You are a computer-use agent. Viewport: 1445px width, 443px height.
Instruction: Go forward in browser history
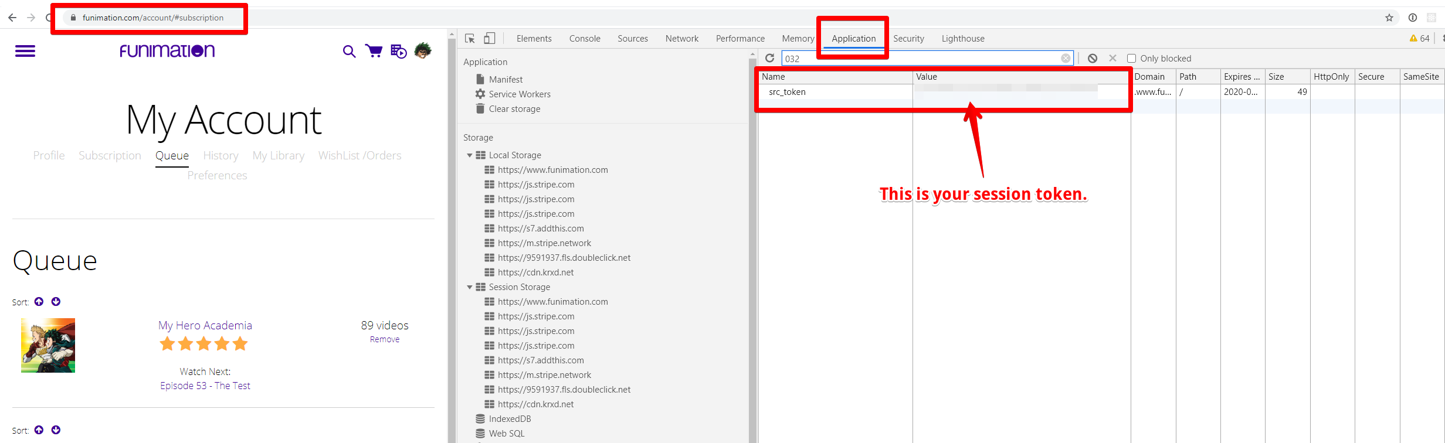pyautogui.click(x=31, y=18)
